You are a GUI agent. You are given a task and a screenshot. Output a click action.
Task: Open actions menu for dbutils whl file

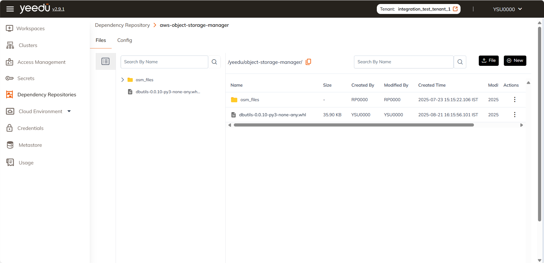coord(514,115)
